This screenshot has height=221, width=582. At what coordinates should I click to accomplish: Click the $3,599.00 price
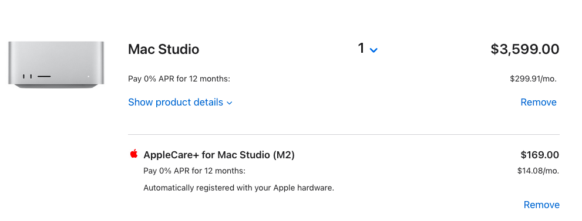[x=525, y=49]
